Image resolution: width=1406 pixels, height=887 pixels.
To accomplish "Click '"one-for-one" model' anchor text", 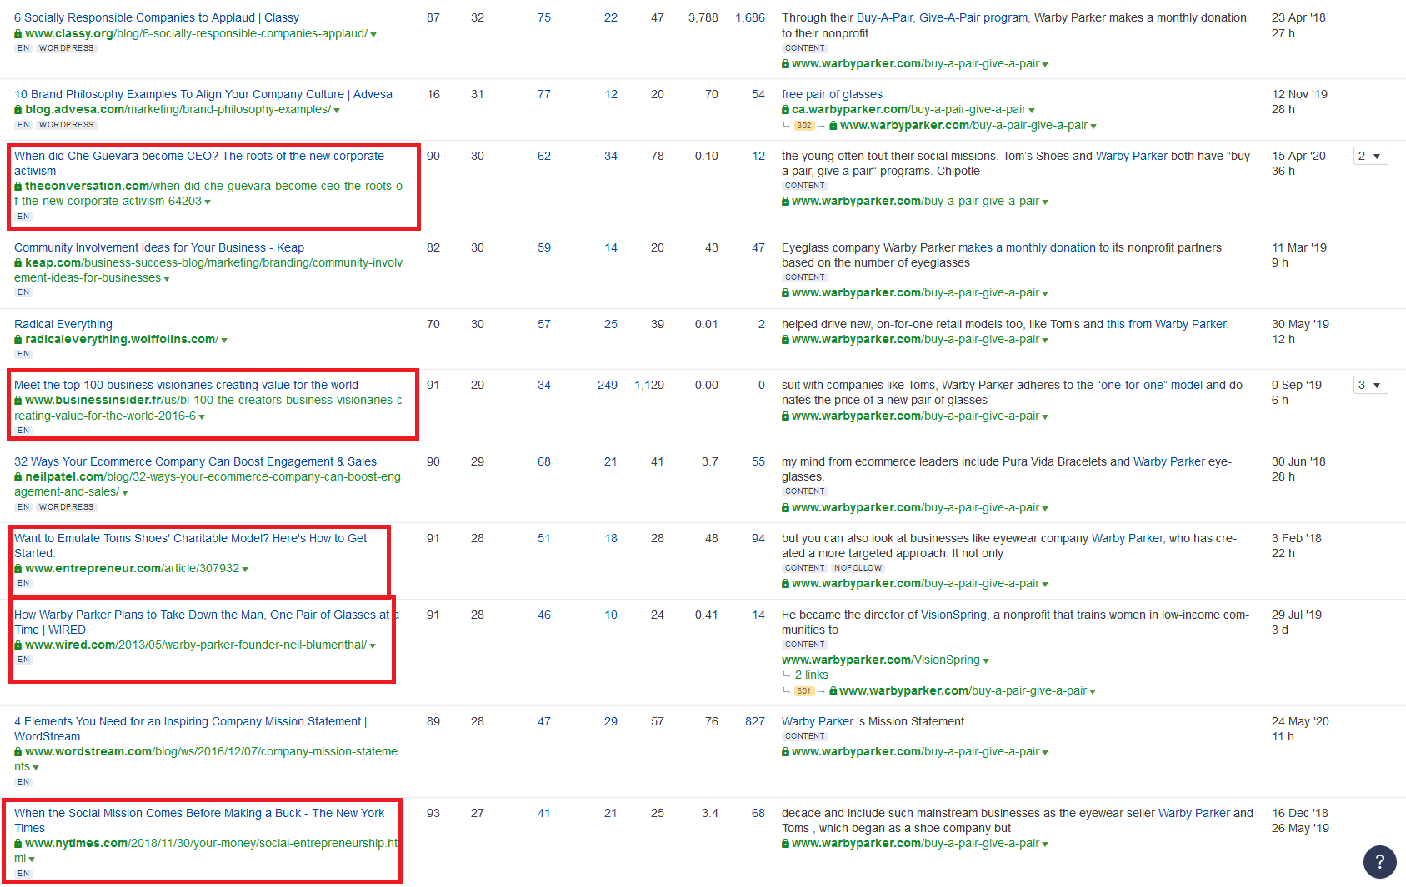I will point(1150,385).
